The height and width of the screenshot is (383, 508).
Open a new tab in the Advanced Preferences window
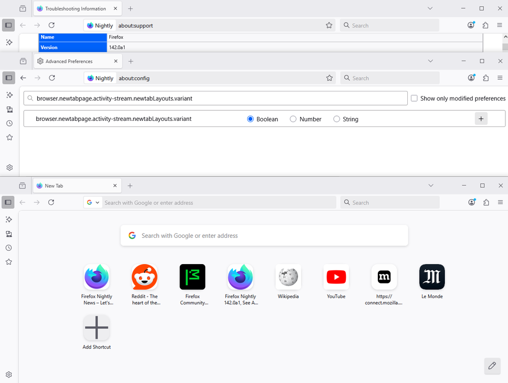131,61
